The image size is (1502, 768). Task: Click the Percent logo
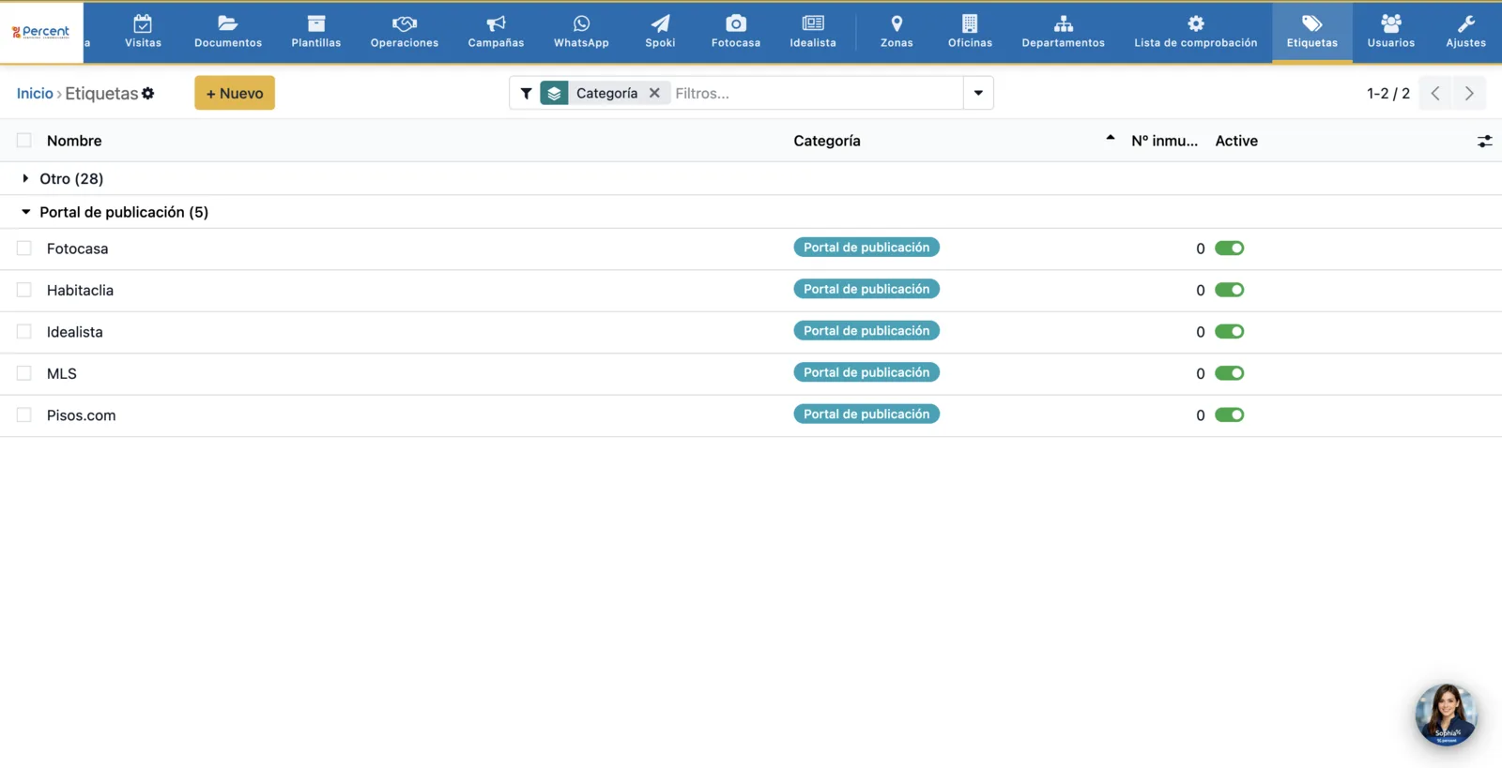(x=41, y=32)
